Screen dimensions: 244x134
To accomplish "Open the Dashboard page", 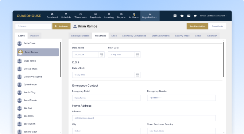I will tap(52, 16).
